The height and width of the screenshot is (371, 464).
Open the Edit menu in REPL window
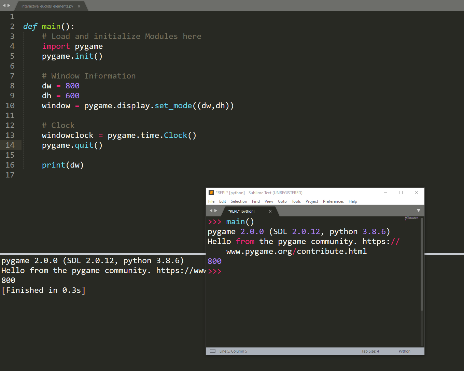point(223,201)
